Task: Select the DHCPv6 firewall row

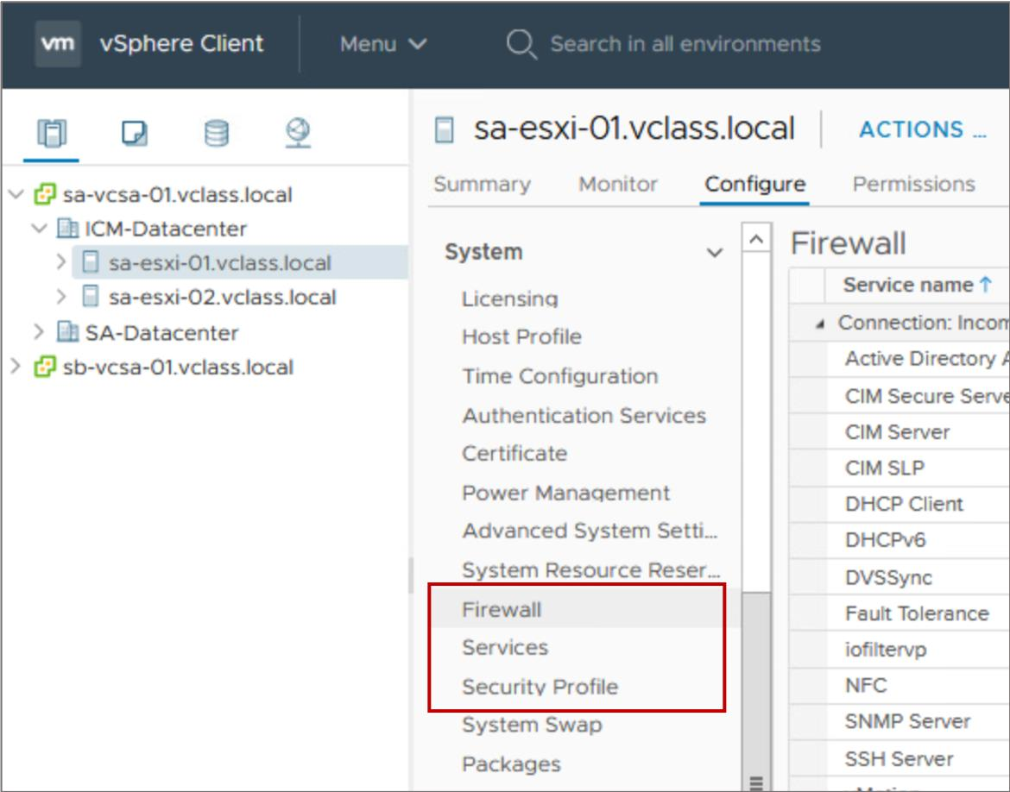Action: point(900,540)
